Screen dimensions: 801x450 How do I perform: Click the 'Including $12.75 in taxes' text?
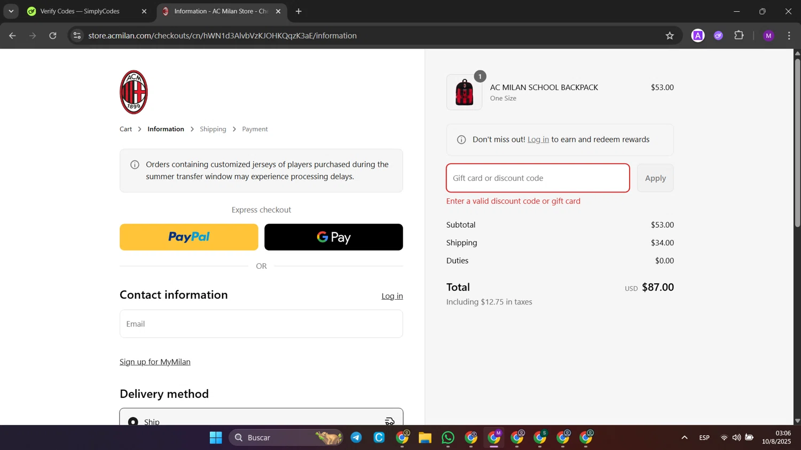489,302
